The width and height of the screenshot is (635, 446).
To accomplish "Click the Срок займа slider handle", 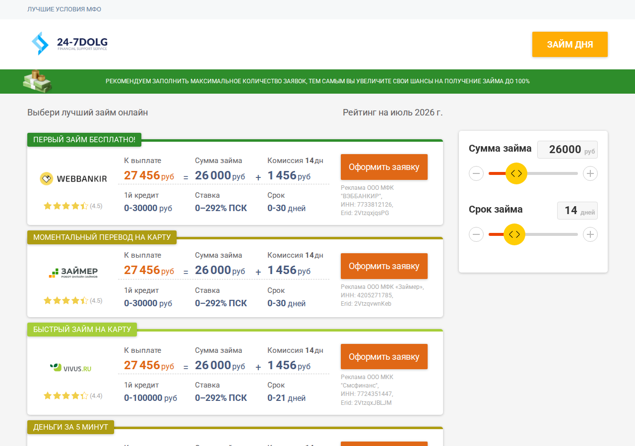I will coord(514,234).
